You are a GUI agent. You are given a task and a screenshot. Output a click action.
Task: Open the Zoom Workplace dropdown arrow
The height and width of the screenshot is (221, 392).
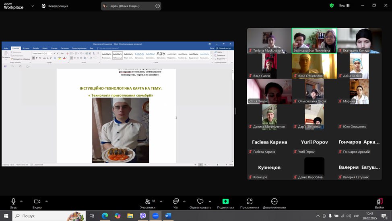coord(33,6)
